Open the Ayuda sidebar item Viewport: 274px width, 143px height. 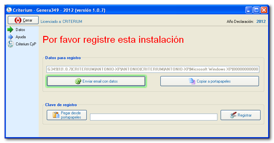(x=21, y=37)
